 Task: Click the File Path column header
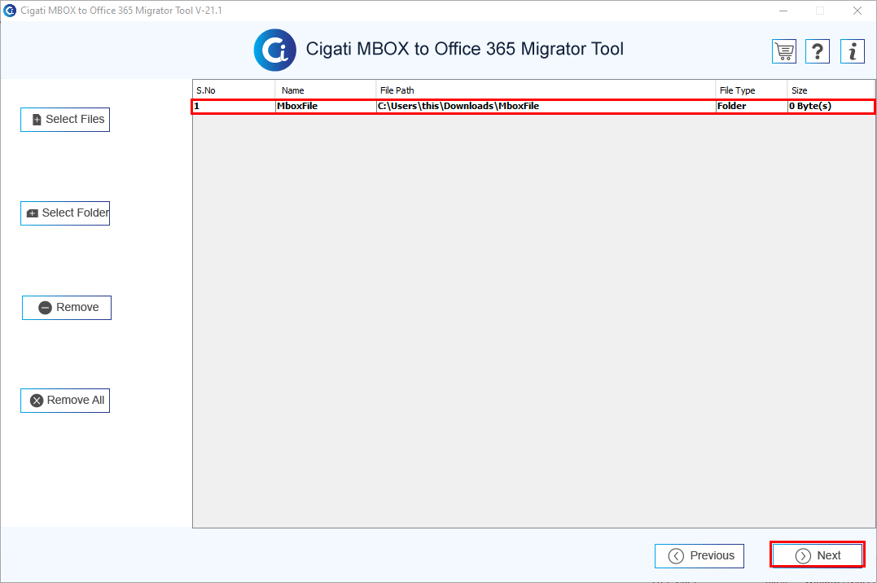pyautogui.click(x=546, y=90)
